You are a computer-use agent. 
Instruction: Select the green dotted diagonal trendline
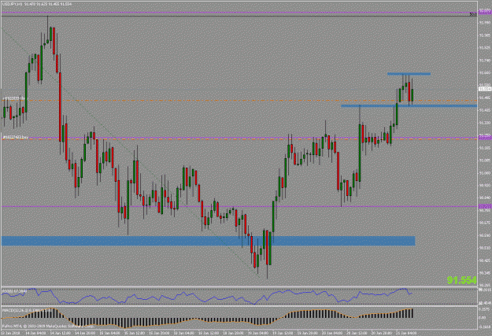pyautogui.click(x=130, y=152)
